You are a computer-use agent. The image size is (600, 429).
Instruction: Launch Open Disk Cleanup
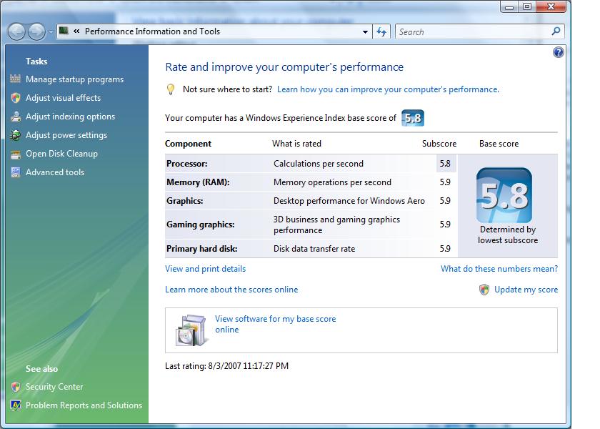point(61,154)
